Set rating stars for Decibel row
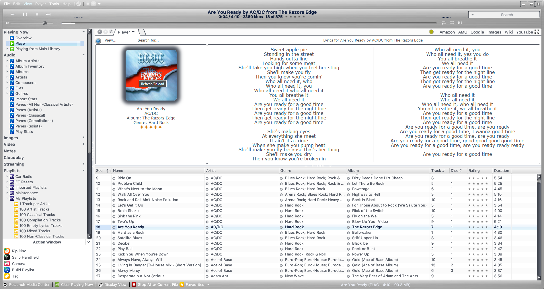544x289 pixels. point(478,243)
